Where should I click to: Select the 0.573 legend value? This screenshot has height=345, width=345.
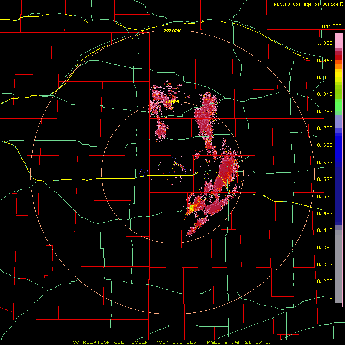tap(325, 179)
